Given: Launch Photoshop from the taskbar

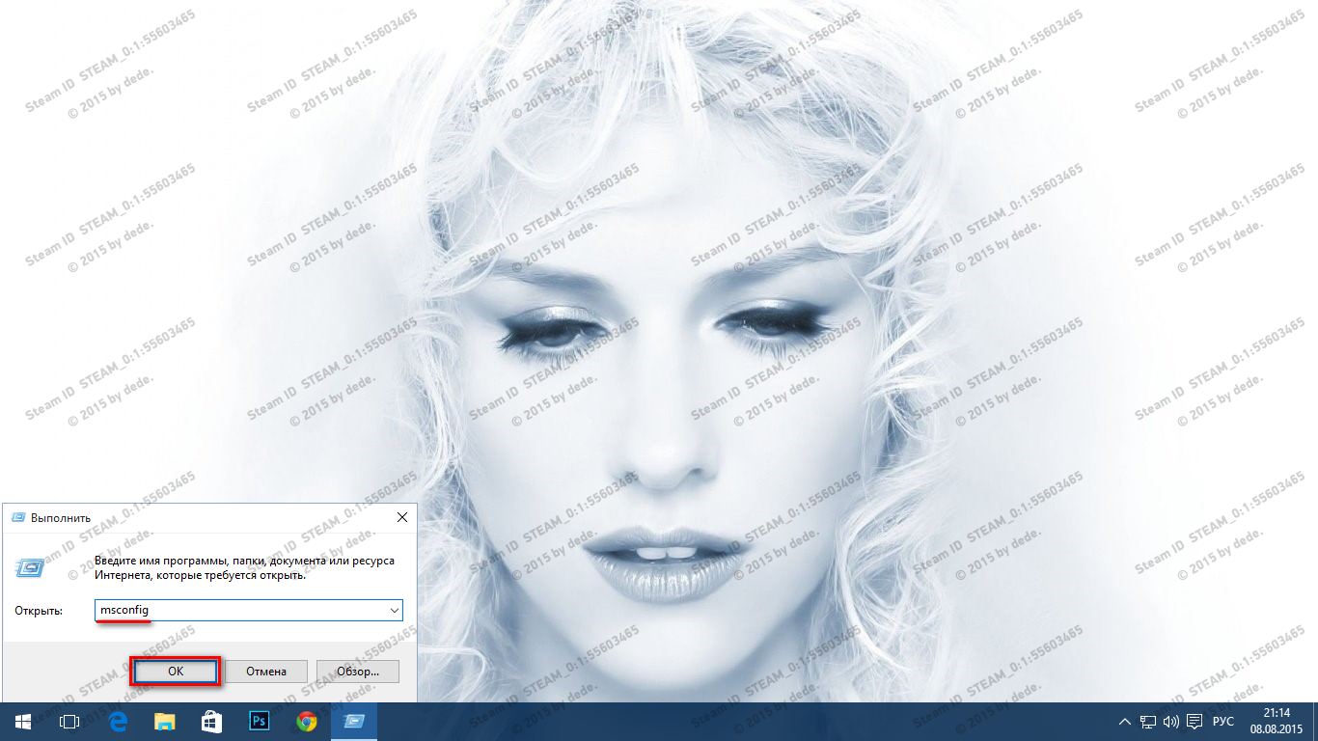Looking at the screenshot, I should pyautogui.click(x=259, y=722).
